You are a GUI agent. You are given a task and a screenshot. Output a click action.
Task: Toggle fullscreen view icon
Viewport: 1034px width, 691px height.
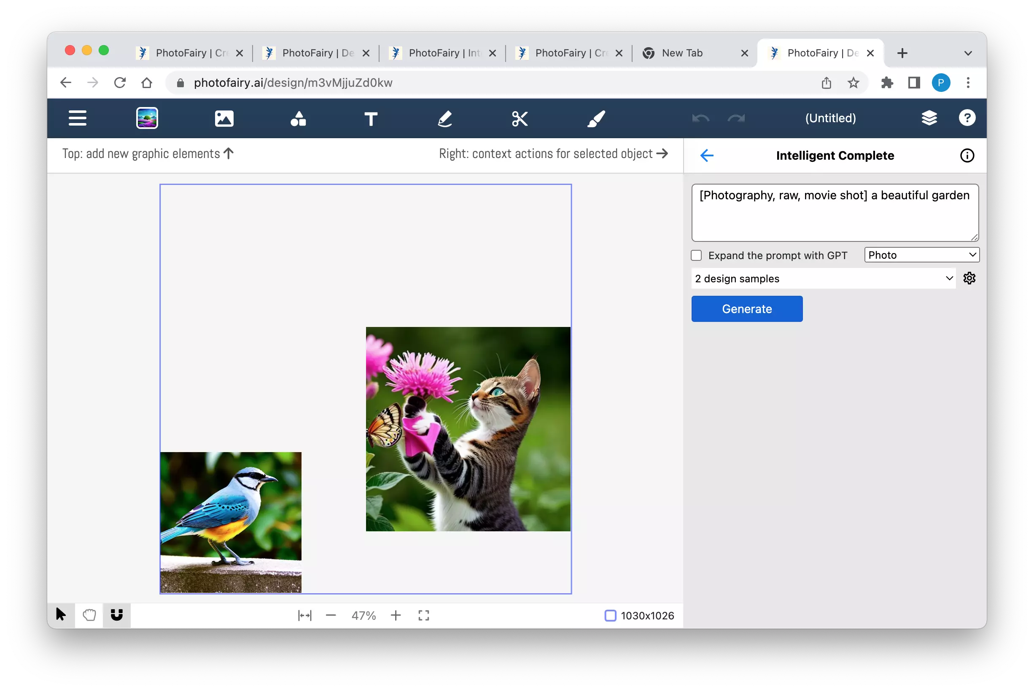coord(424,615)
